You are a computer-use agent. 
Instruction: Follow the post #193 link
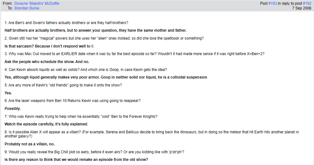[272, 3]
